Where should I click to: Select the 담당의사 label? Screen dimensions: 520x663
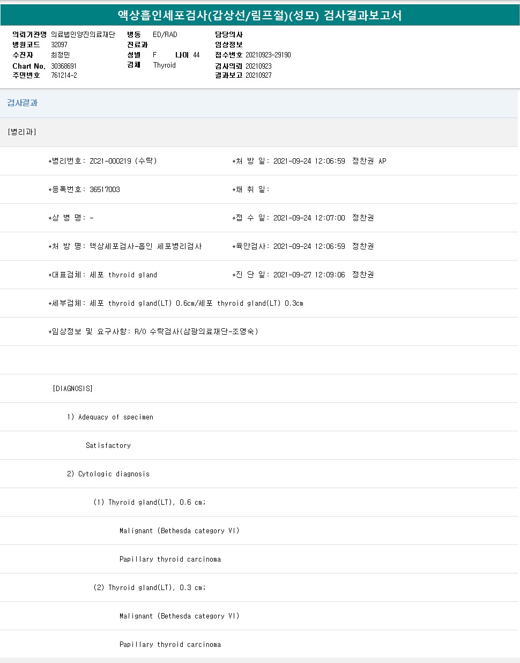229,35
